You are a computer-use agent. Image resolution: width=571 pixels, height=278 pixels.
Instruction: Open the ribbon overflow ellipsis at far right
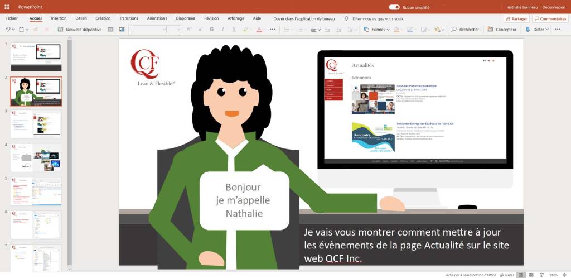pos(558,30)
